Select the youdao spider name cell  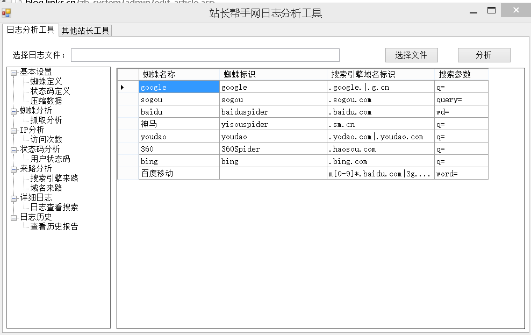[x=179, y=137]
